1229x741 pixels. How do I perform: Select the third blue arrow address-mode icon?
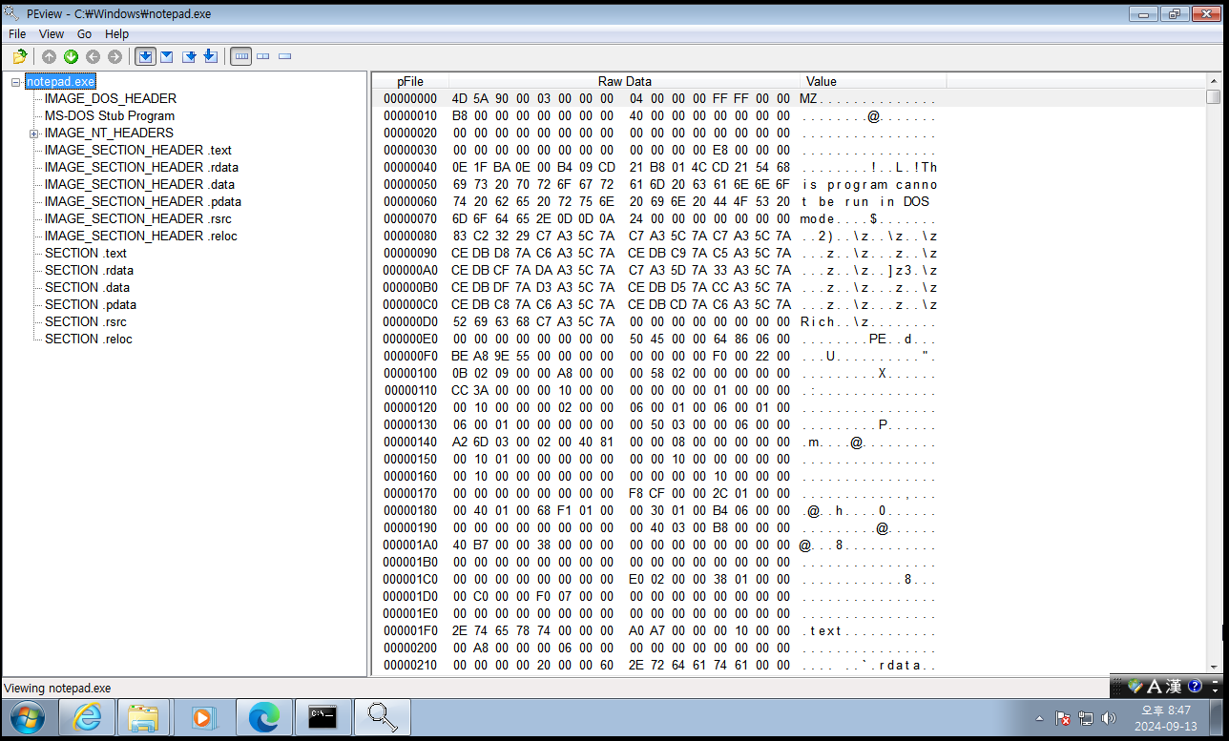tap(189, 56)
